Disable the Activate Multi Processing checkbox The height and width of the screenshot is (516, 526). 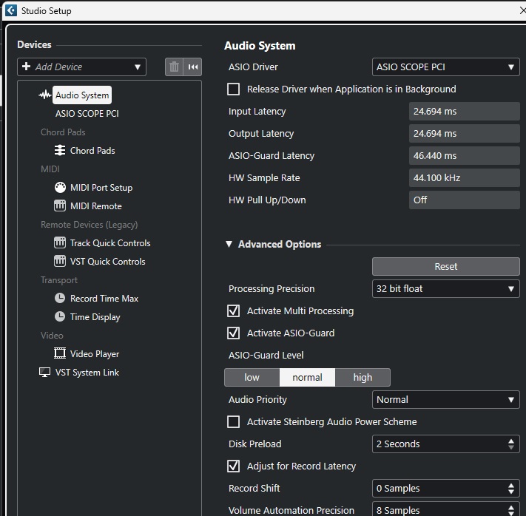[x=234, y=311]
